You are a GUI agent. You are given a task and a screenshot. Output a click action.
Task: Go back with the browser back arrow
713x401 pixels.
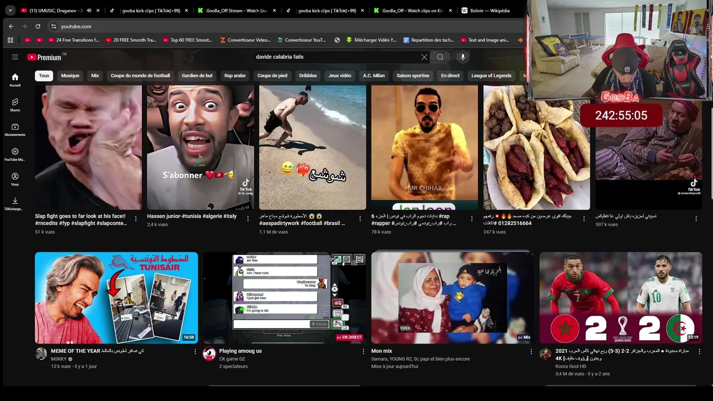[11, 26]
